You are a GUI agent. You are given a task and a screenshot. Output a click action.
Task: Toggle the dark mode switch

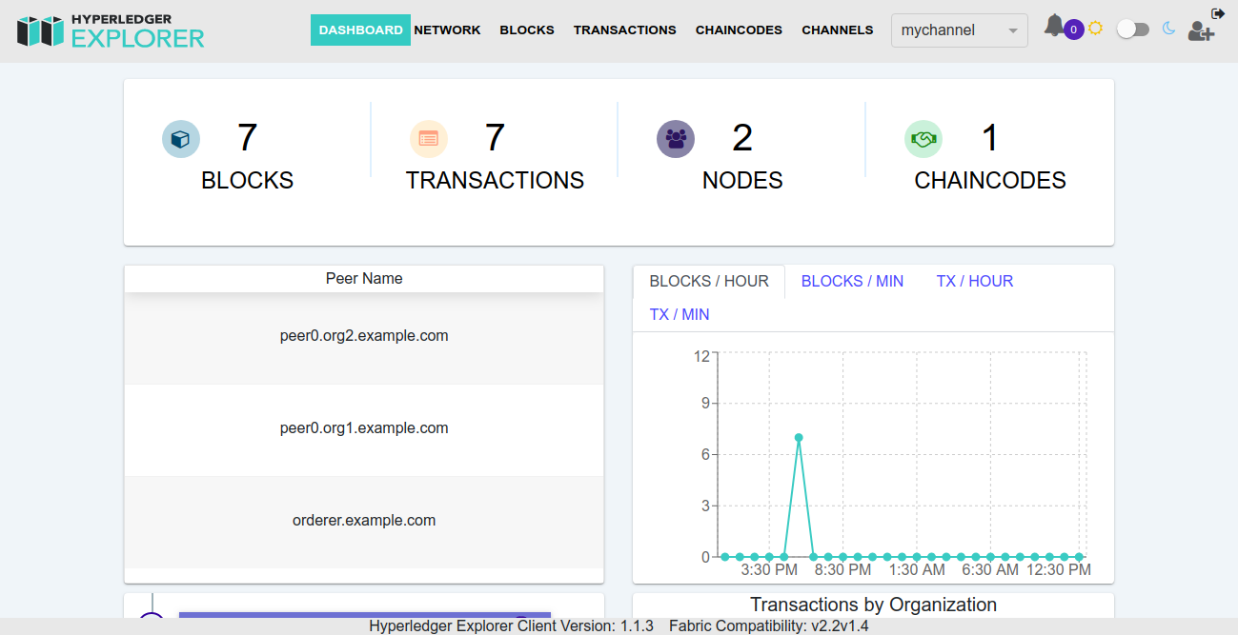point(1132,30)
